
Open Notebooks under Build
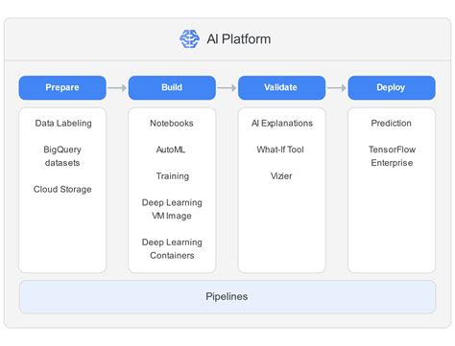(x=172, y=124)
